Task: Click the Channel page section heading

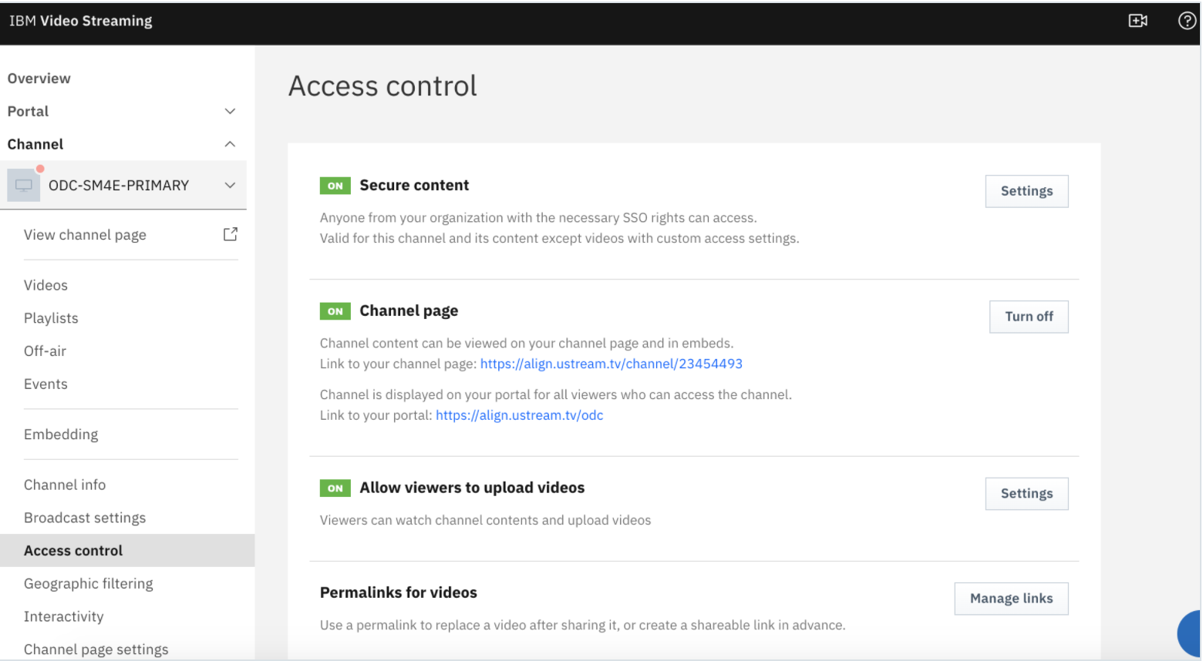Action: (409, 310)
